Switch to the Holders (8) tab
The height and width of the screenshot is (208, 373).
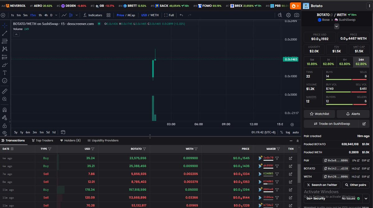(70, 140)
